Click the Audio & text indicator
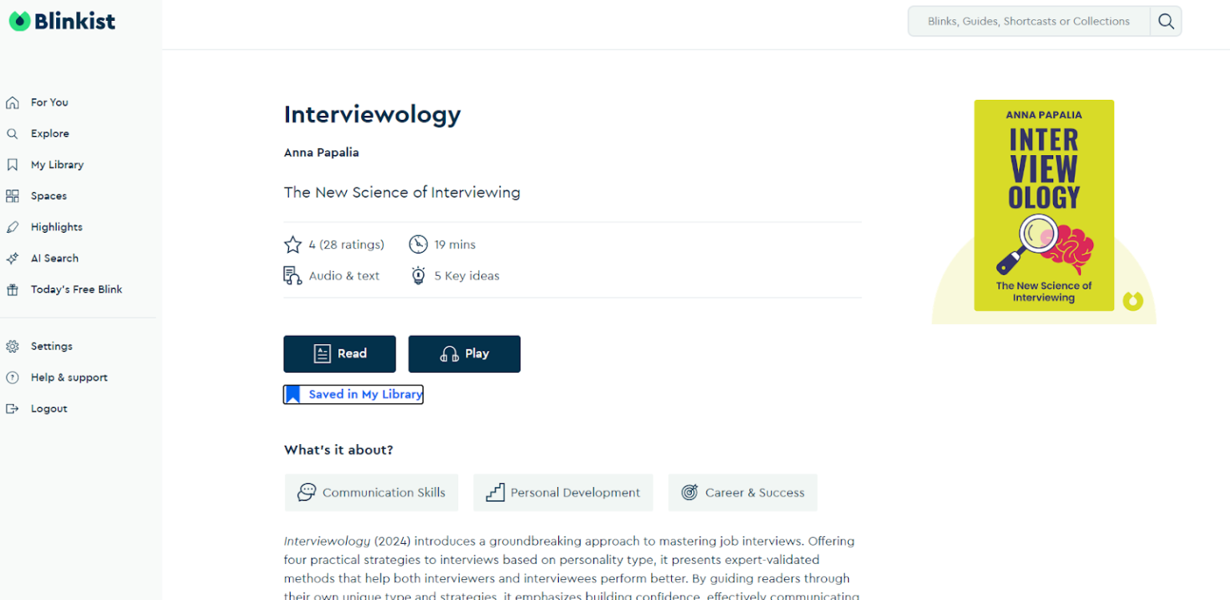The height and width of the screenshot is (600, 1230). [332, 275]
